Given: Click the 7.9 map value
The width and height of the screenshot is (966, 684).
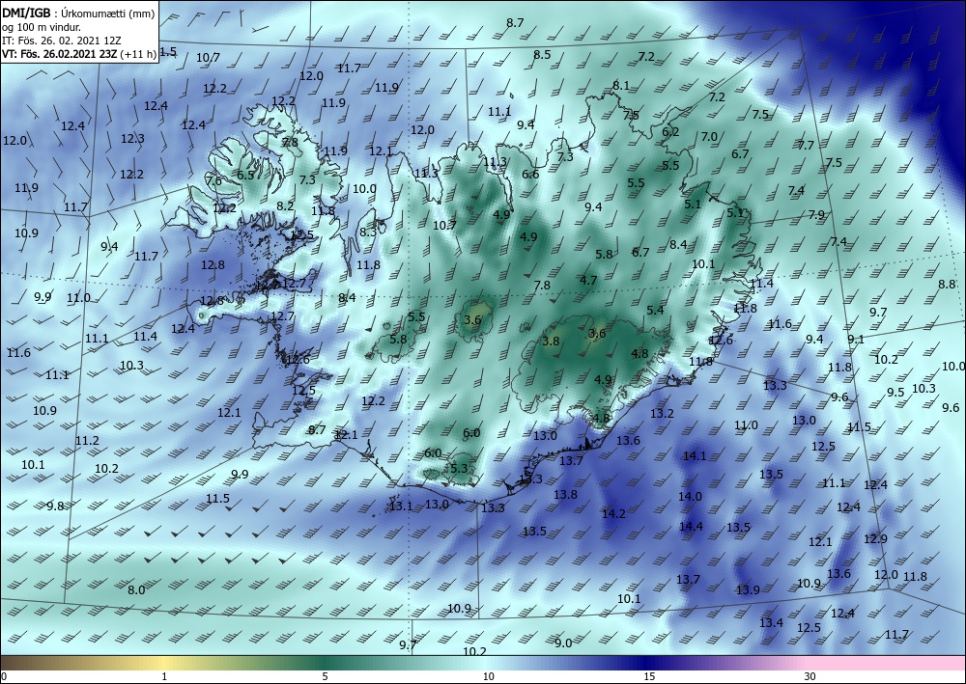Looking at the screenshot, I should [x=816, y=215].
